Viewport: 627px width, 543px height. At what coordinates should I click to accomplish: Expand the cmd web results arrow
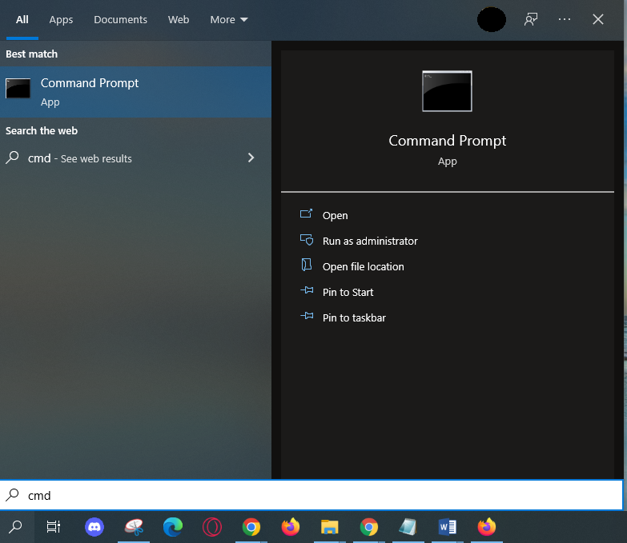tap(251, 158)
